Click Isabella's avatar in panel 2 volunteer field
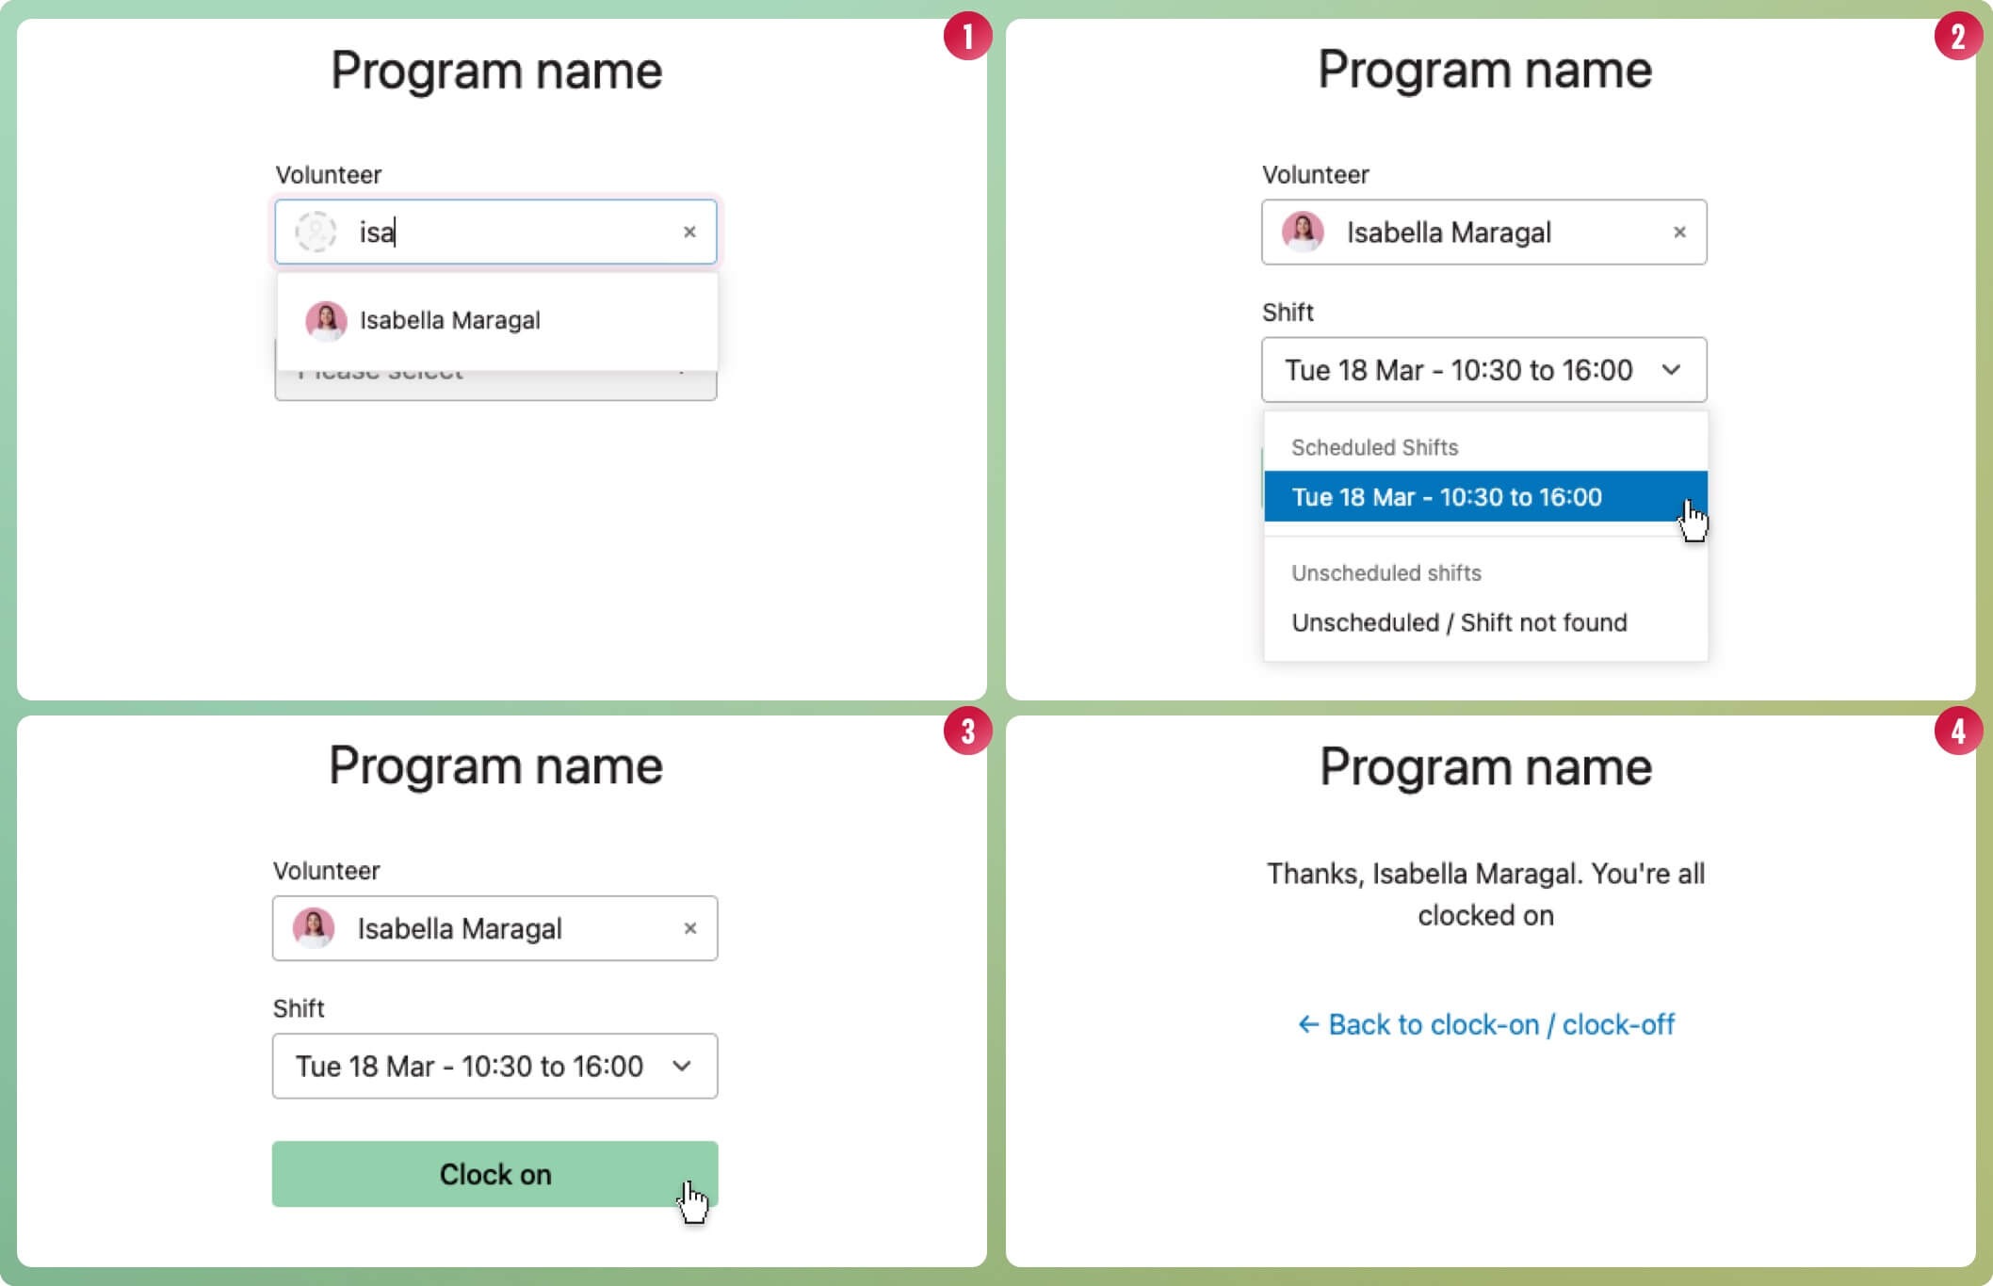Image resolution: width=1993 pixels, height=1286 pixels. coord(1303,232)
